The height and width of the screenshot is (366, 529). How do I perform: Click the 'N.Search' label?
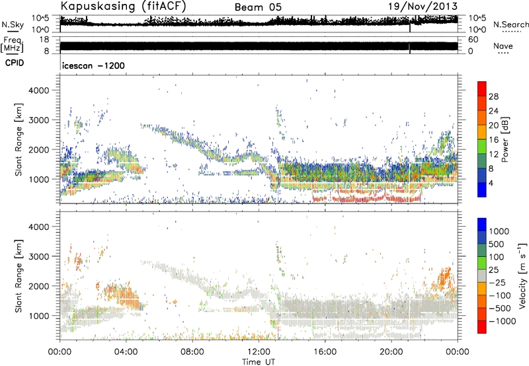(511, 24)
